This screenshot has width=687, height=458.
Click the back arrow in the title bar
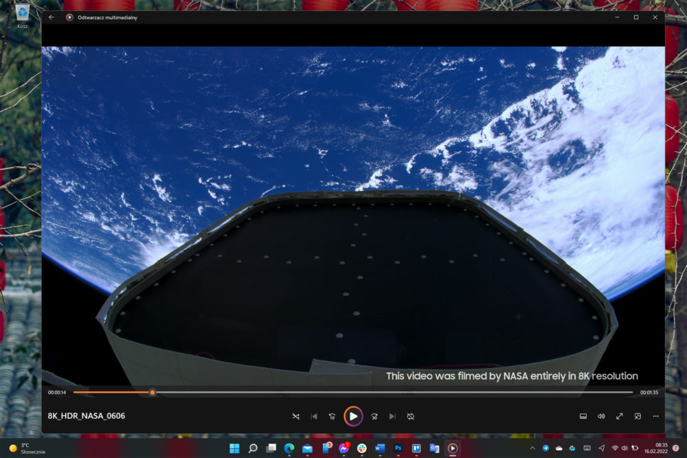[x=52, y=17]
